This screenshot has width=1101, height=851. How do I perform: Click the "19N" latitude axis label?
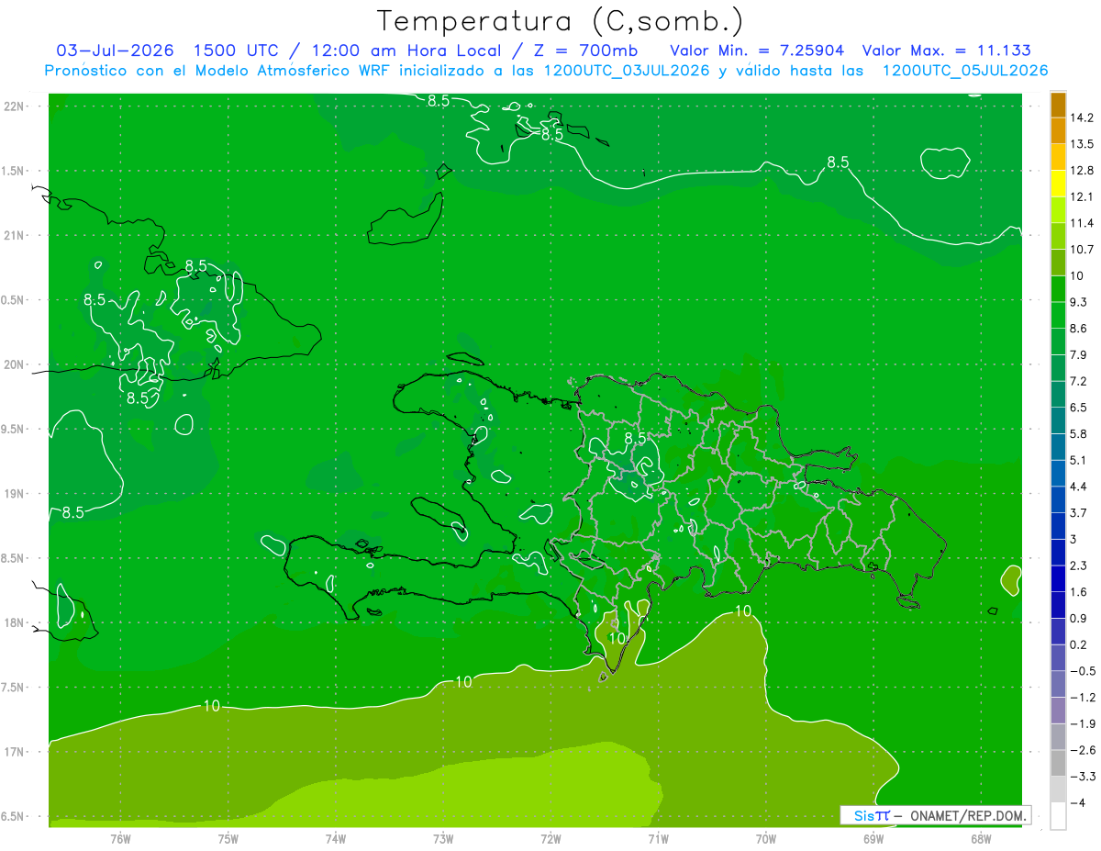(15, 494)
